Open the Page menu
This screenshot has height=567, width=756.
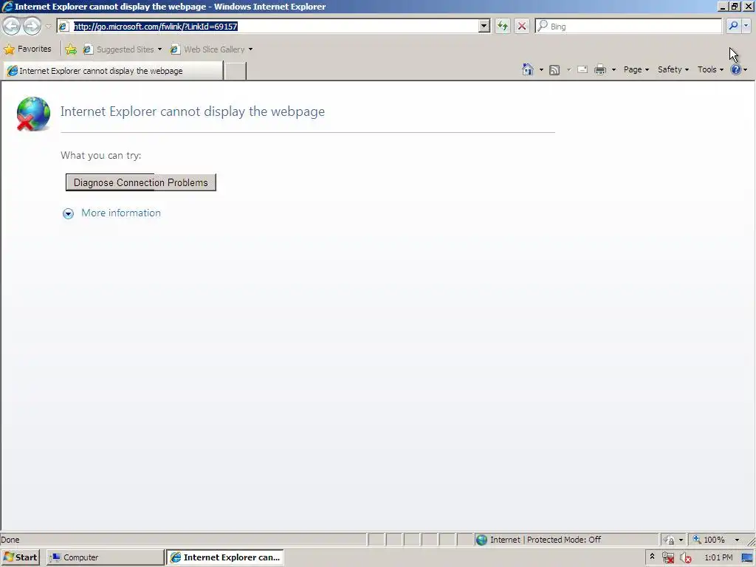coord(636,69)
